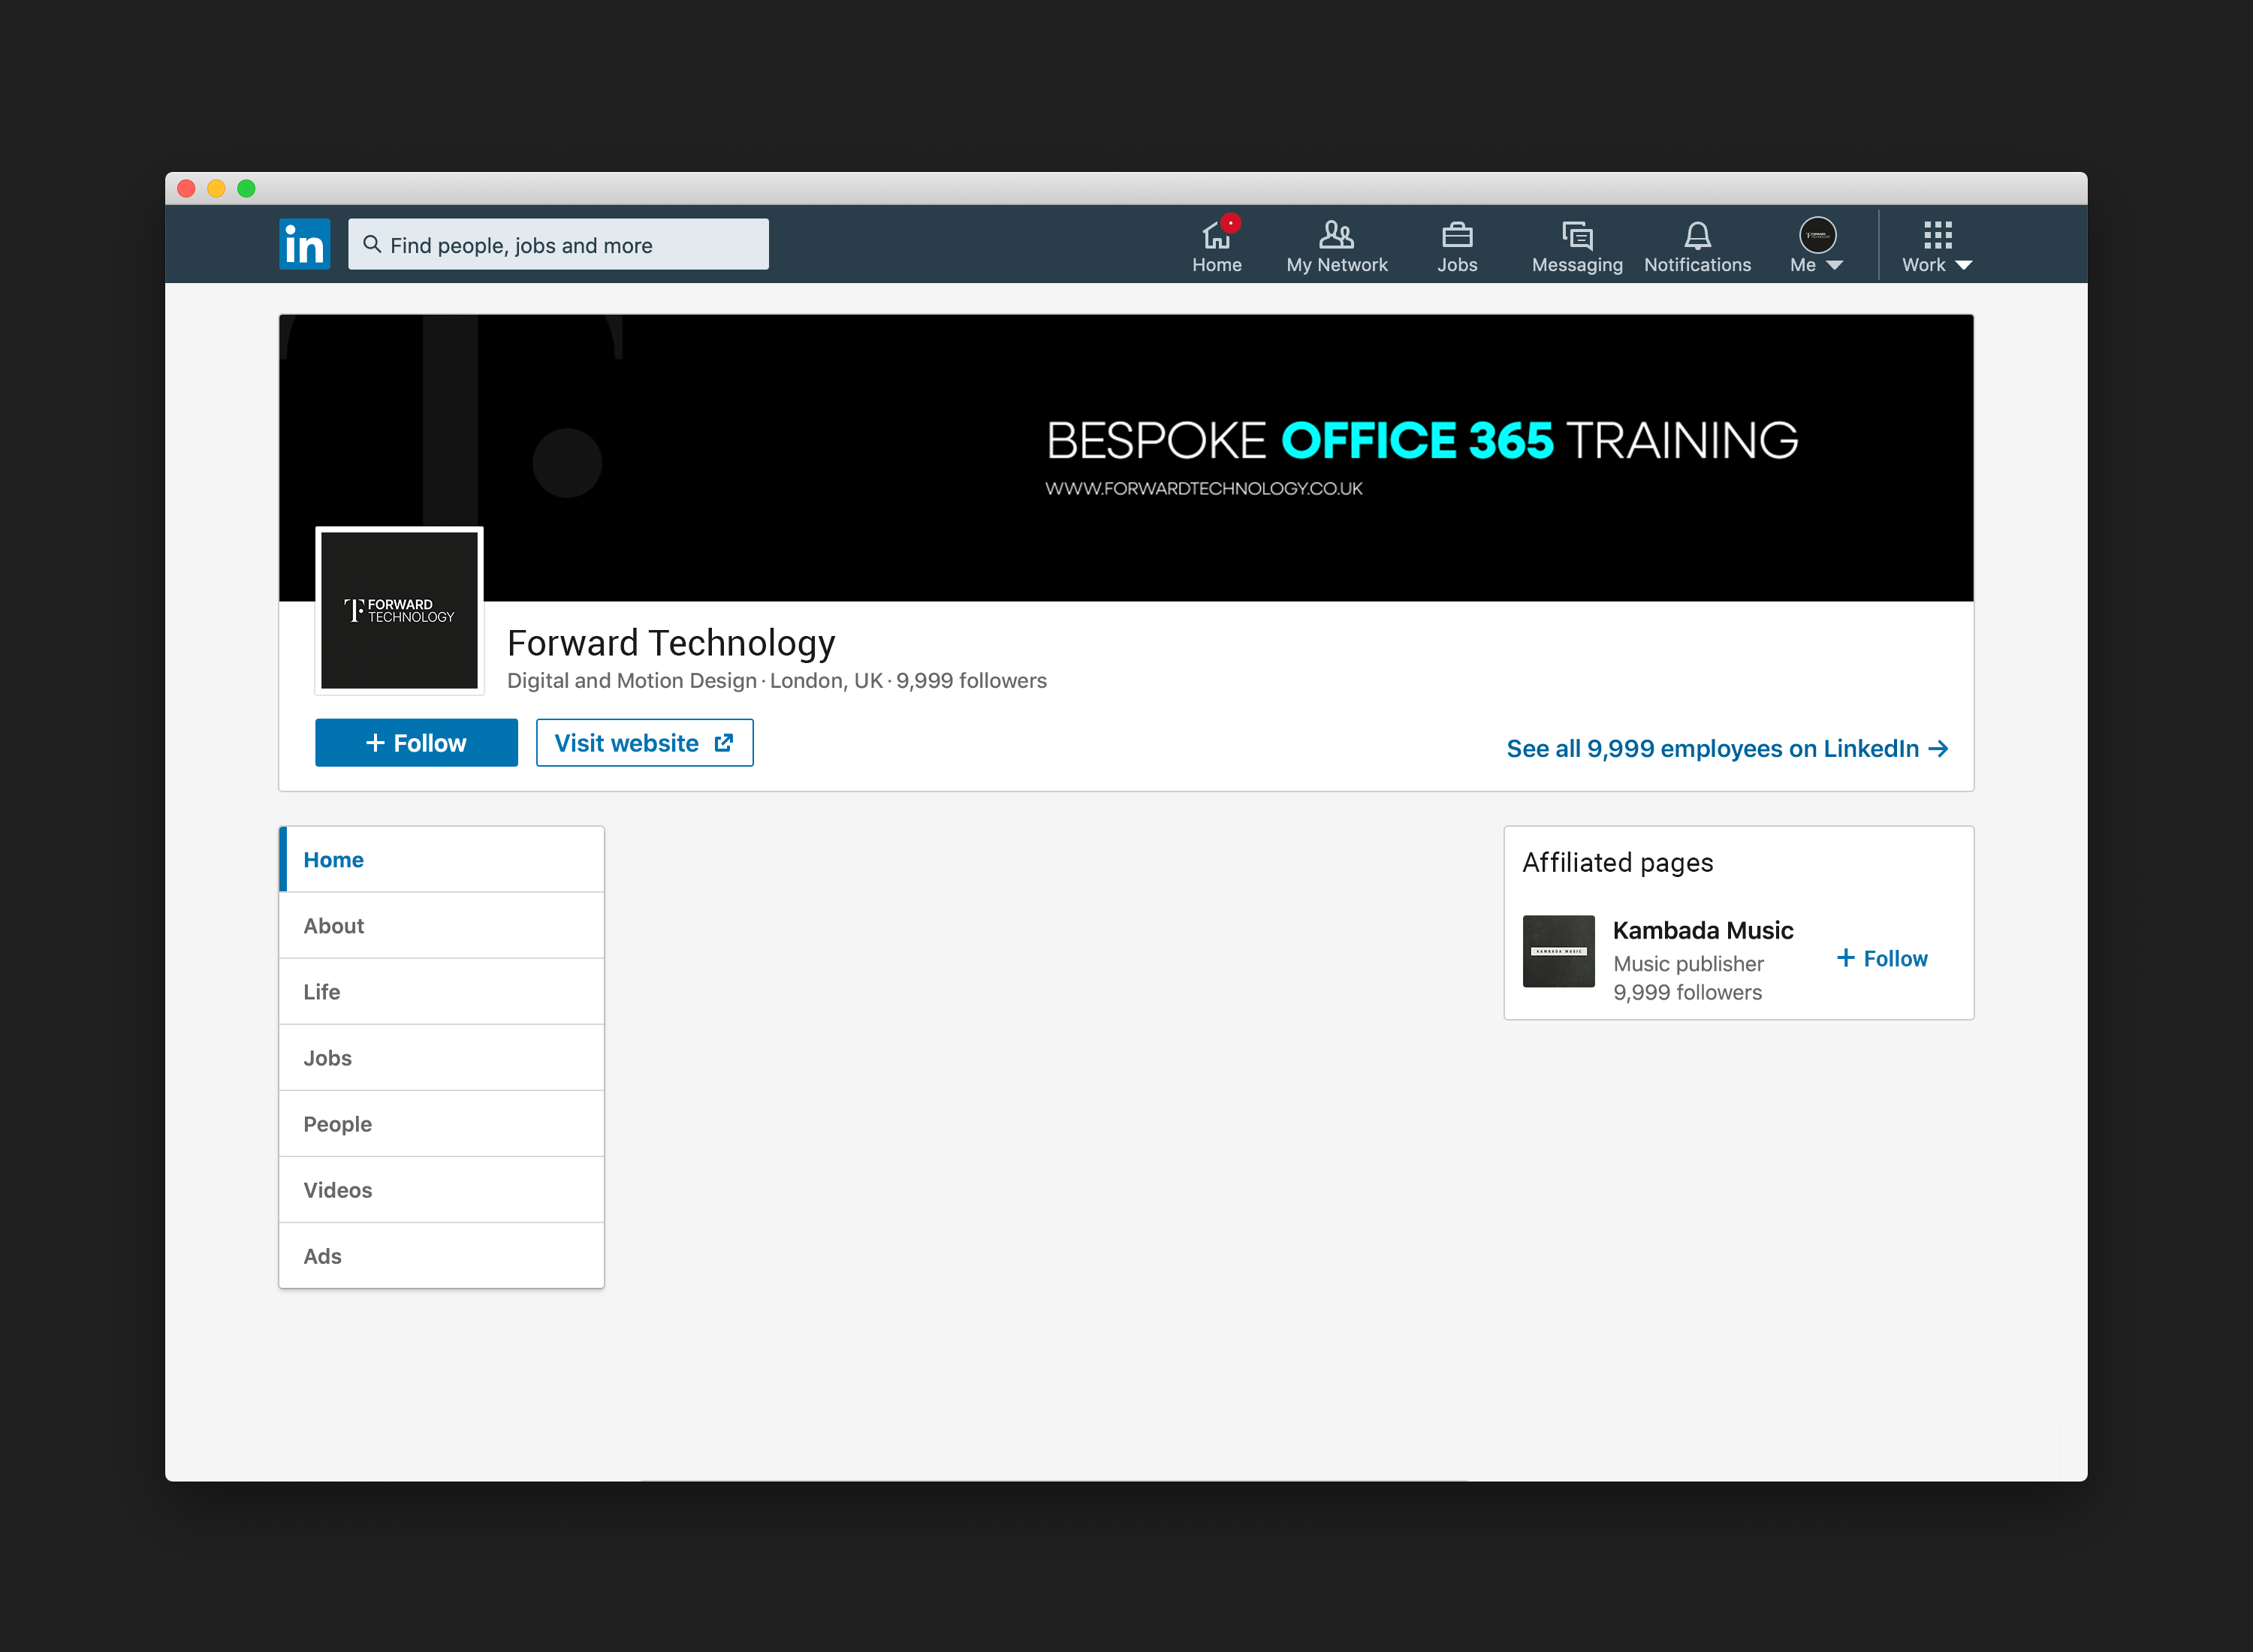Follow Kambada Music affiliated page
The width and height of the screenshot is (2253, 1652).
pyautogui.click(x=1882, y=958)
